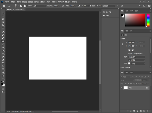Select the Lasso tool

[x=3, y=19]
